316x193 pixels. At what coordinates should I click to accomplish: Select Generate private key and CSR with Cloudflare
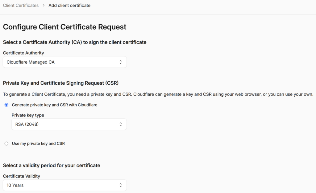pos(6,105)
